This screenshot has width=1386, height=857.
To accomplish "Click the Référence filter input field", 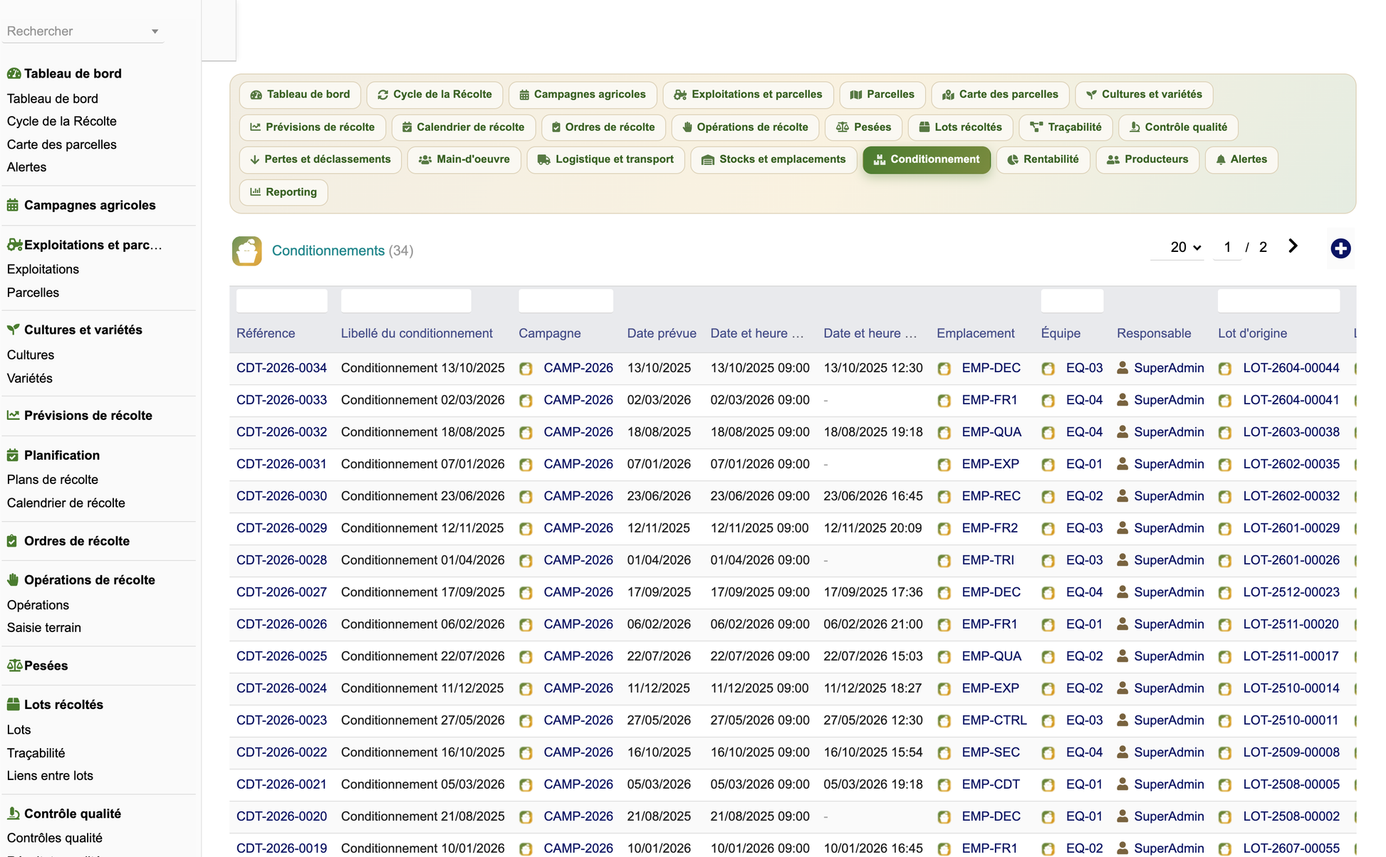I will click(281, 301).
